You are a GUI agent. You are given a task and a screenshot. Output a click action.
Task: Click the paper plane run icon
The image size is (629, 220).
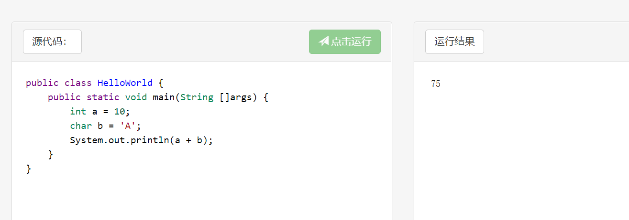pyautogui.click(x=324, y=42)
